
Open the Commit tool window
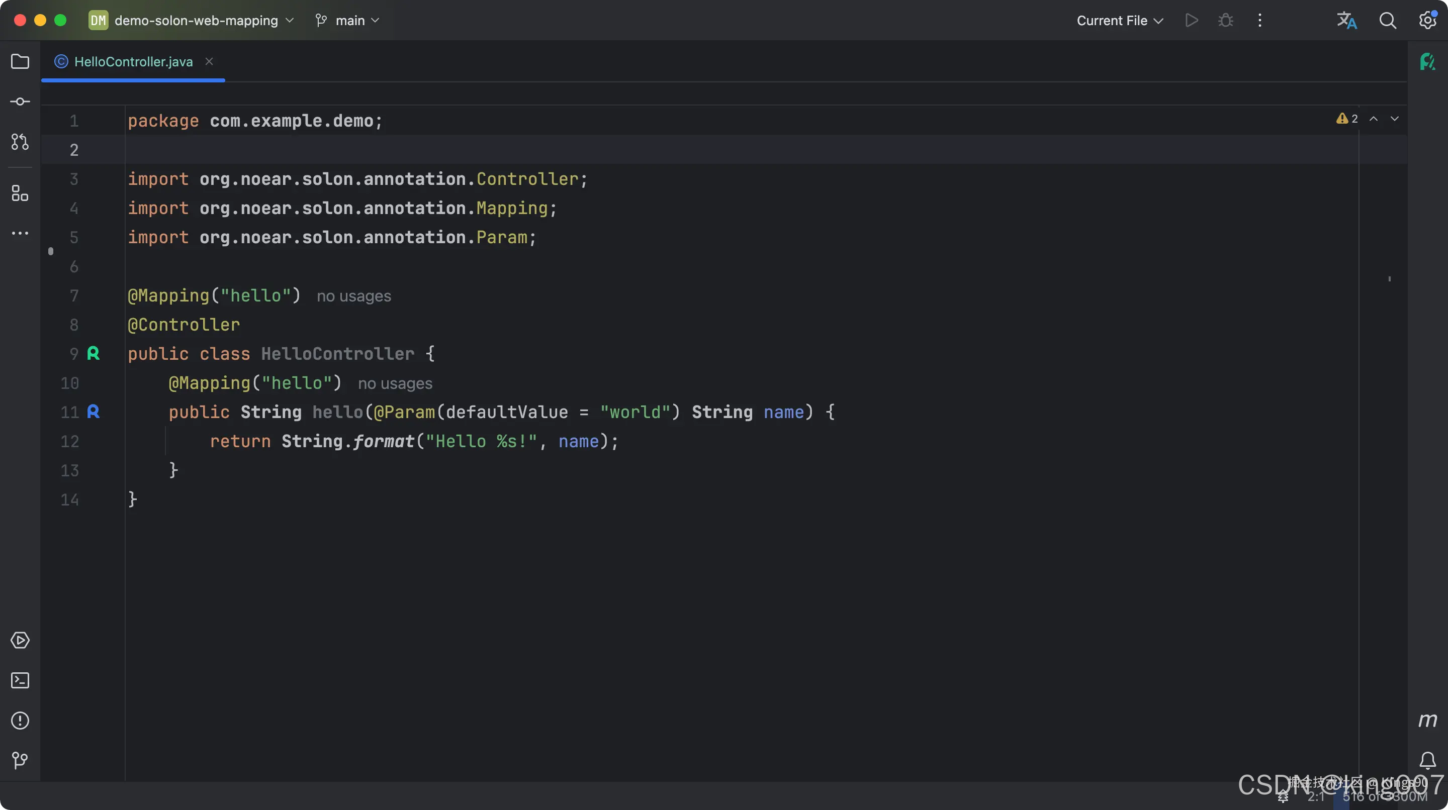[20, 102]
